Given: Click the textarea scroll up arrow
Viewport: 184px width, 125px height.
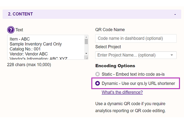Looking at the screenshot, I should pos(86,37).
